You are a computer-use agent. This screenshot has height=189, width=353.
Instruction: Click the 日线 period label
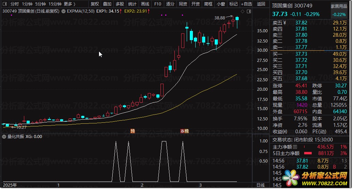tap(260, 185)
